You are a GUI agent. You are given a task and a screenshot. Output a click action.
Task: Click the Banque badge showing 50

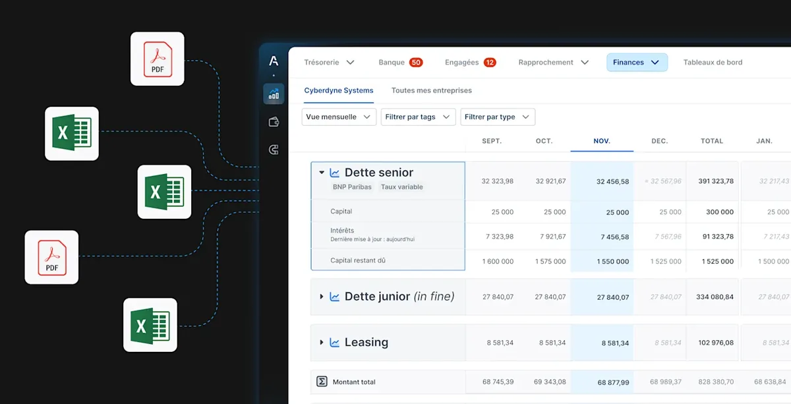pyautogui.click(x=416, y=63)
